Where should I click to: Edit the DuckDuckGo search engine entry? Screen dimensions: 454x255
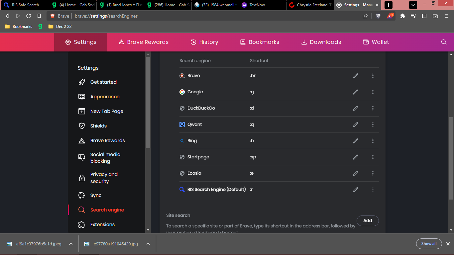point(355,108)
